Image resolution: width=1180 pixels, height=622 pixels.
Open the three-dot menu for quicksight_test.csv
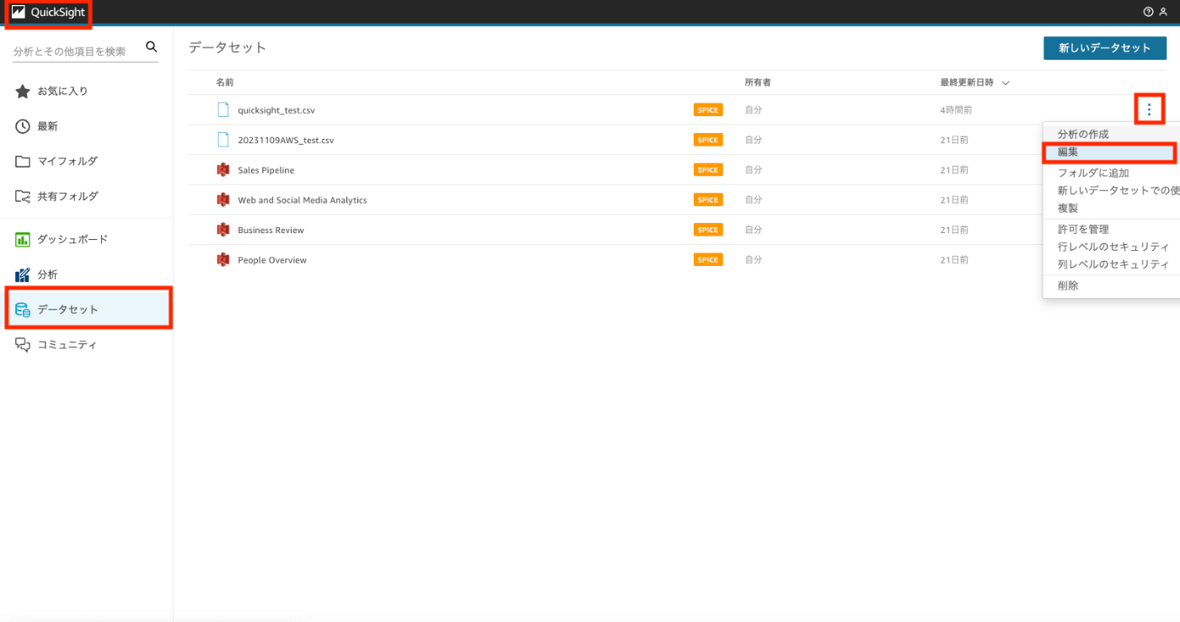click(1149, 109)
